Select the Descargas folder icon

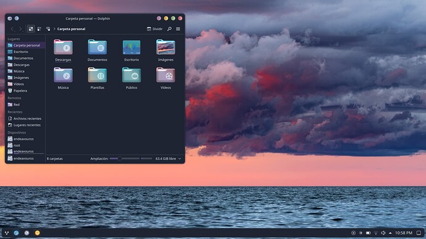[x=63, y=47]
